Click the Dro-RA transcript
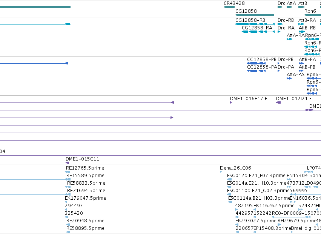Image resolution: width=321 pixels, height=234 pixels. (x=279, y=32)
